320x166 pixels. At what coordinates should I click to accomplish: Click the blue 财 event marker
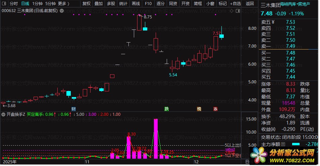click(x=73, y=109)
